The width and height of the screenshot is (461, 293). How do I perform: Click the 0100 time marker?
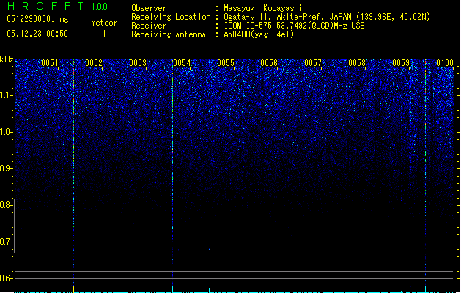click(445, 63)
